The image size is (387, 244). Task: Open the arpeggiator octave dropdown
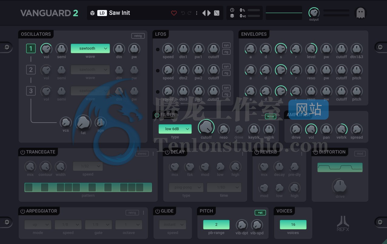coord(129,225)
